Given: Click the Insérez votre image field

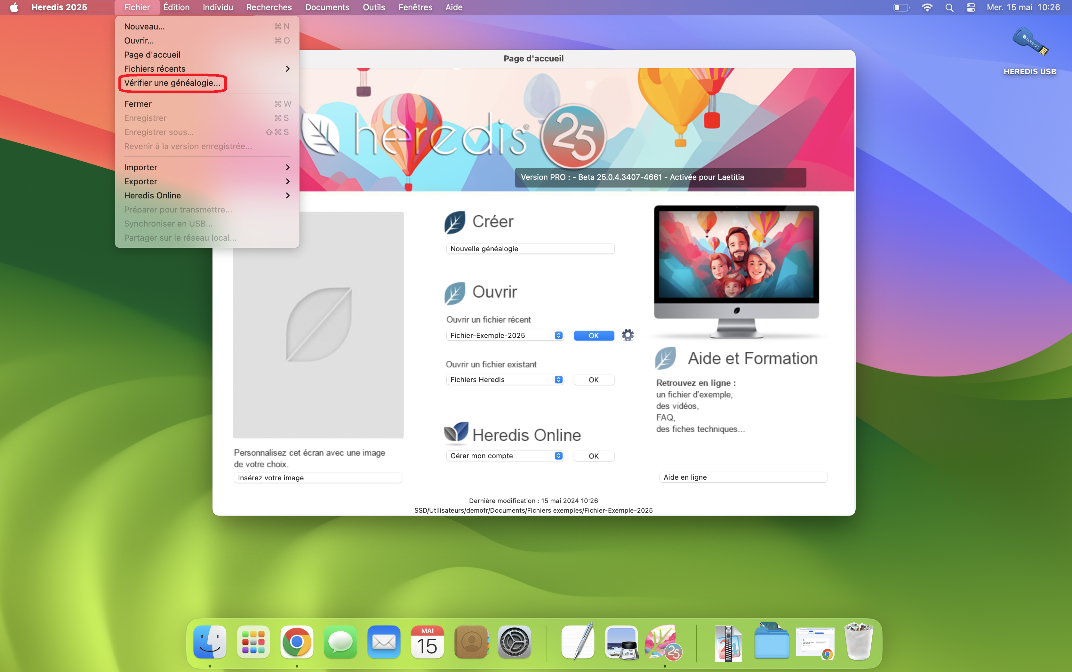Looking at the screenshot, I should click(x=317, y=477).
